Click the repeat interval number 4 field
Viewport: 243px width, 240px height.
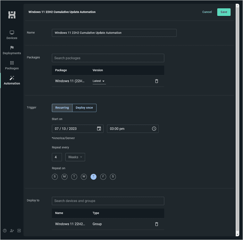click(57, 157)
